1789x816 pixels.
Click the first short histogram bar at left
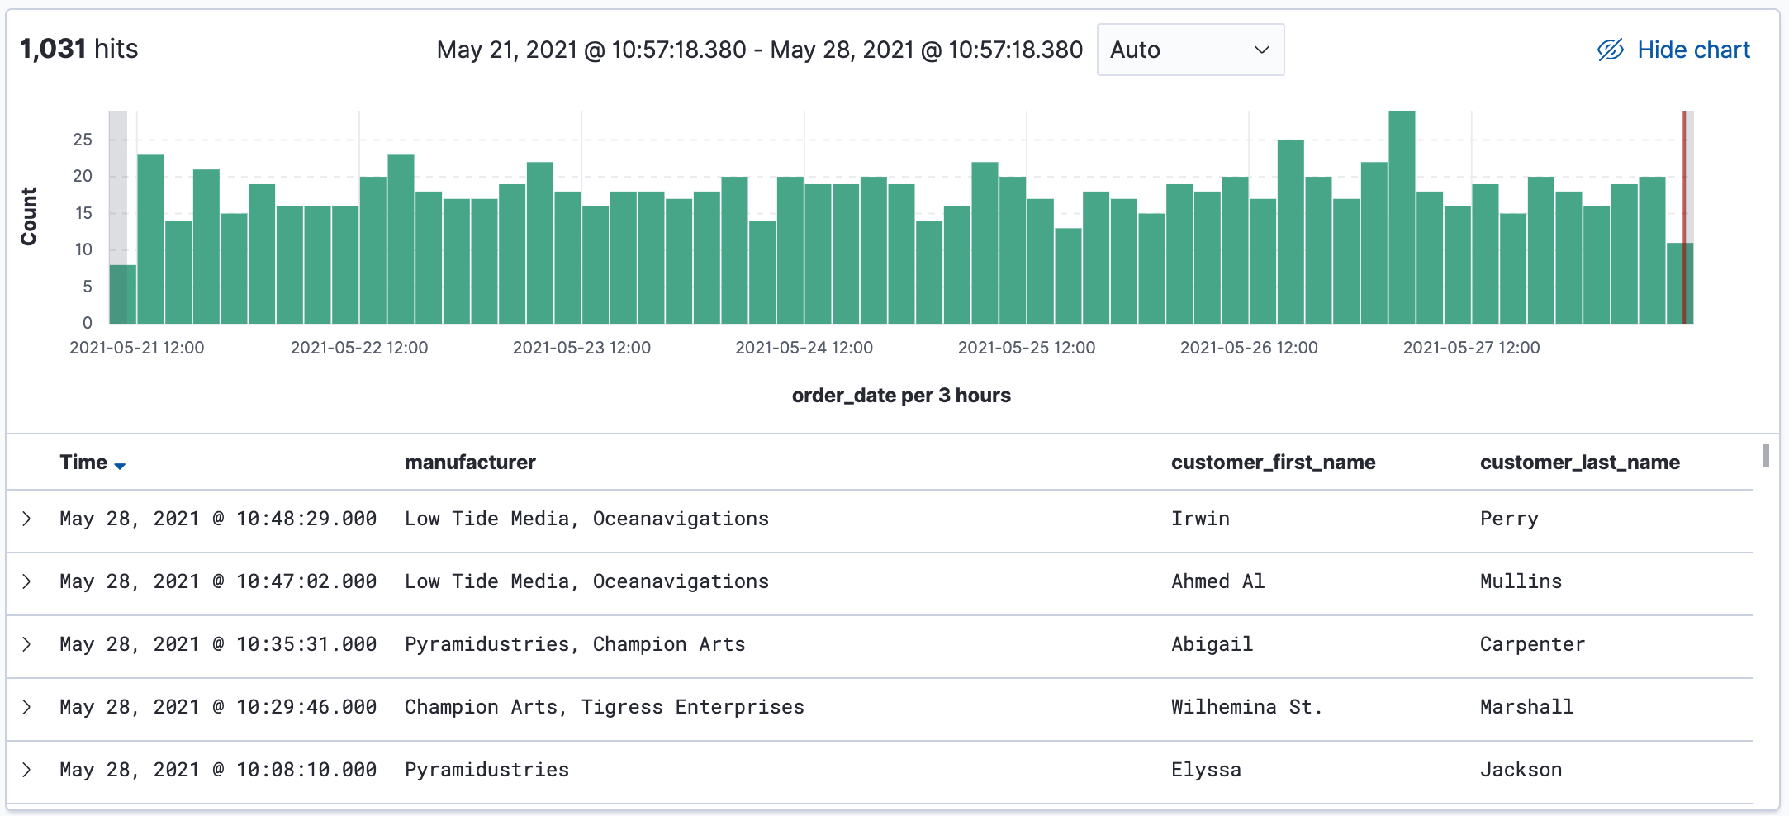pos(122,294)
